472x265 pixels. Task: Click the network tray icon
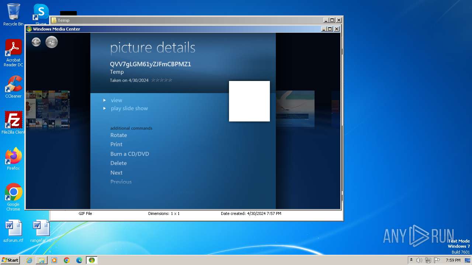[x=428, y=260]
